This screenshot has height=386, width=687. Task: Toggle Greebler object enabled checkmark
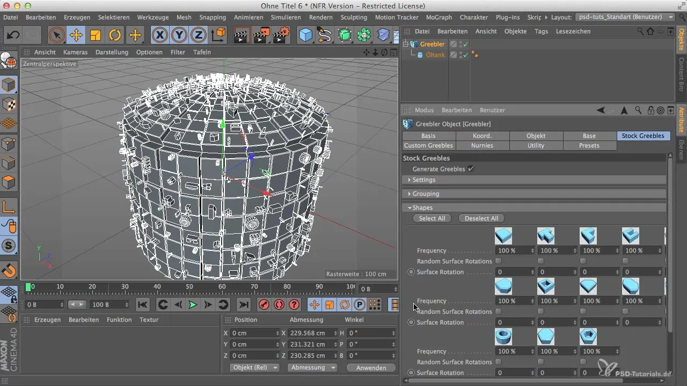[x=466, y=44]
